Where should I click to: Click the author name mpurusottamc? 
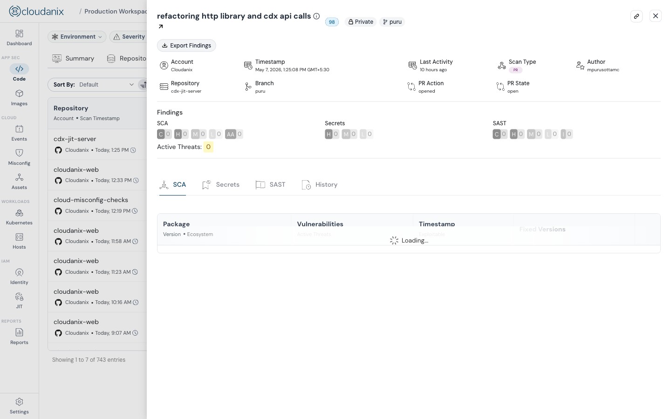coord(603,70)
